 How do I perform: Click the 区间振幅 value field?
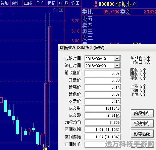tap(103, 137)
